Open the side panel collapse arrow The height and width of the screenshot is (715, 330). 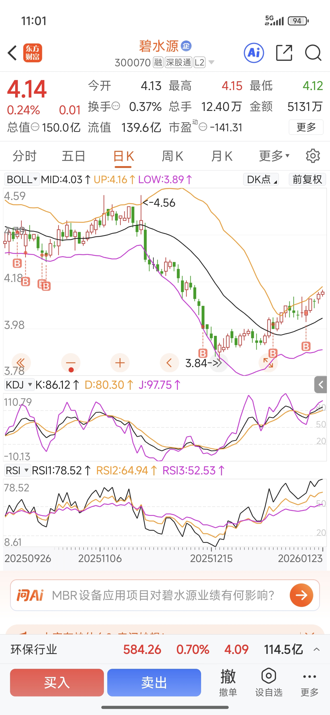(320, 385)
